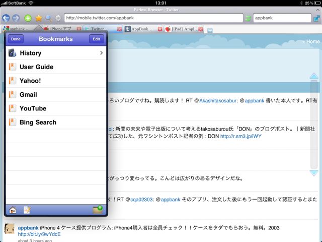Tap the book icon beside Gmail
Viewport: 322px width, 242px height.
12,95
